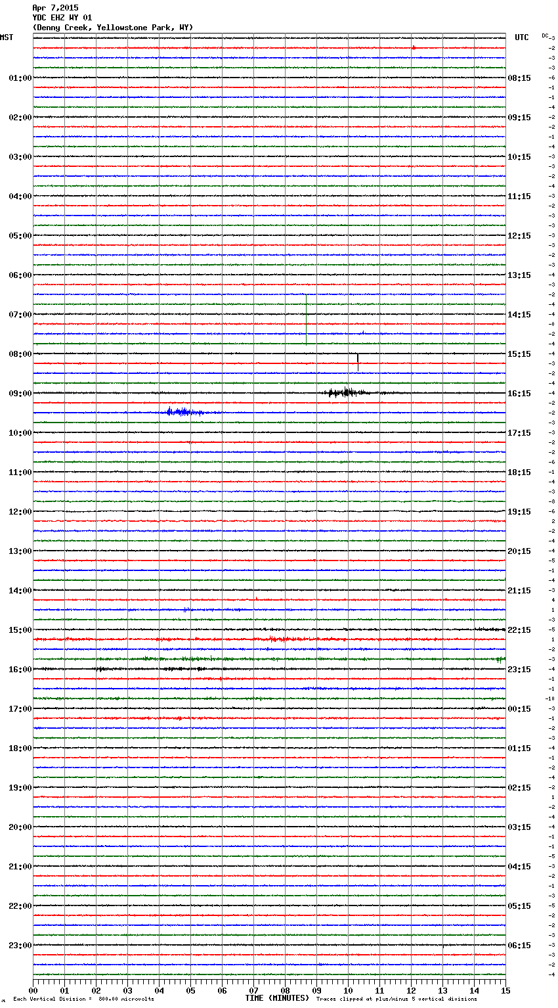The height and width of the screenshot is (1008, 558).
Task: Click the 'DC' column header
Action: point(545,35)
